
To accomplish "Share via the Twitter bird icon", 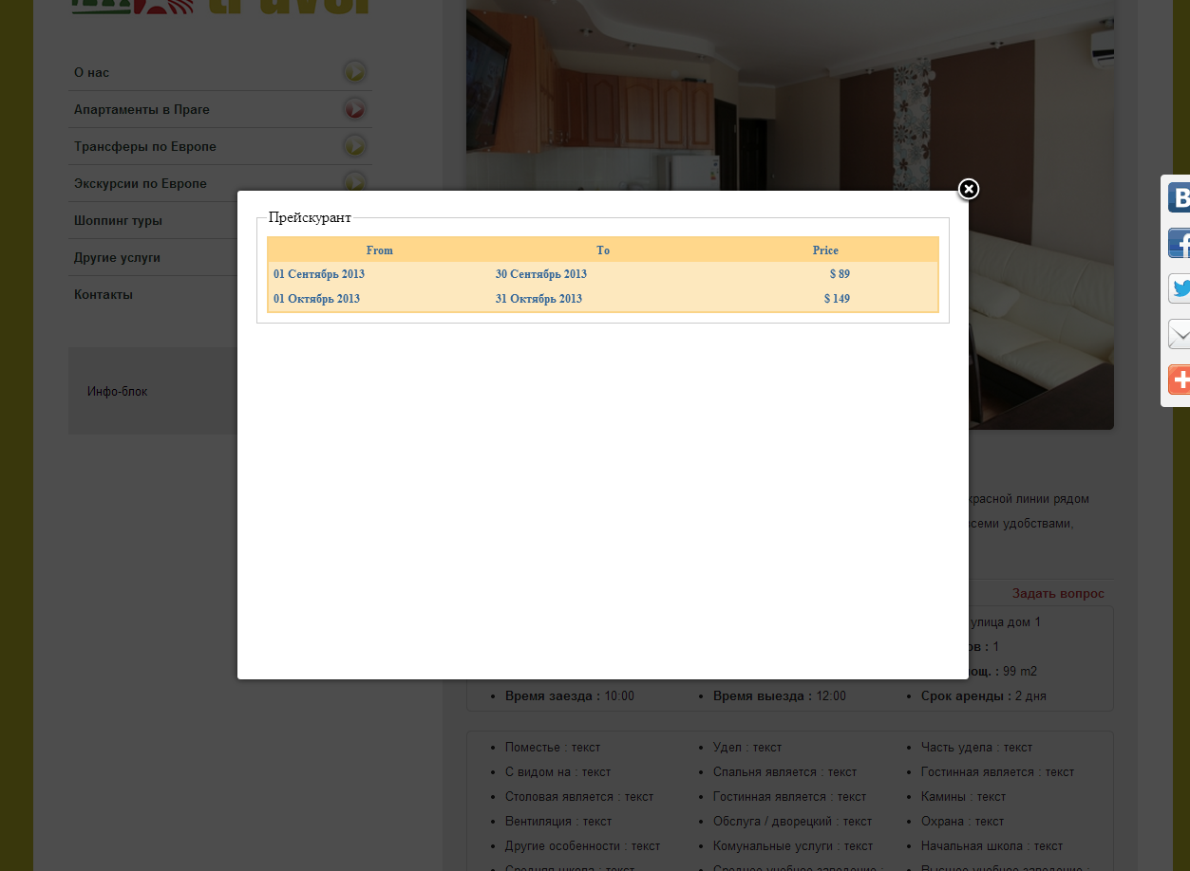I will [1179, 288].
